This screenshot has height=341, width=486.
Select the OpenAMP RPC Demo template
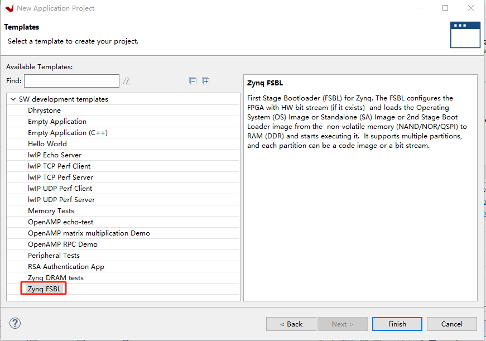[x=62, y=244]
